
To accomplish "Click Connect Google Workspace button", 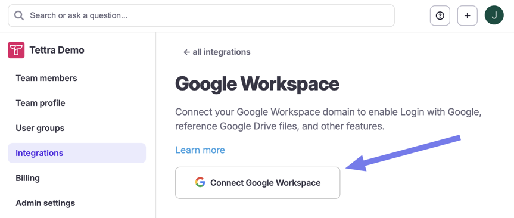I will [258, 183].
